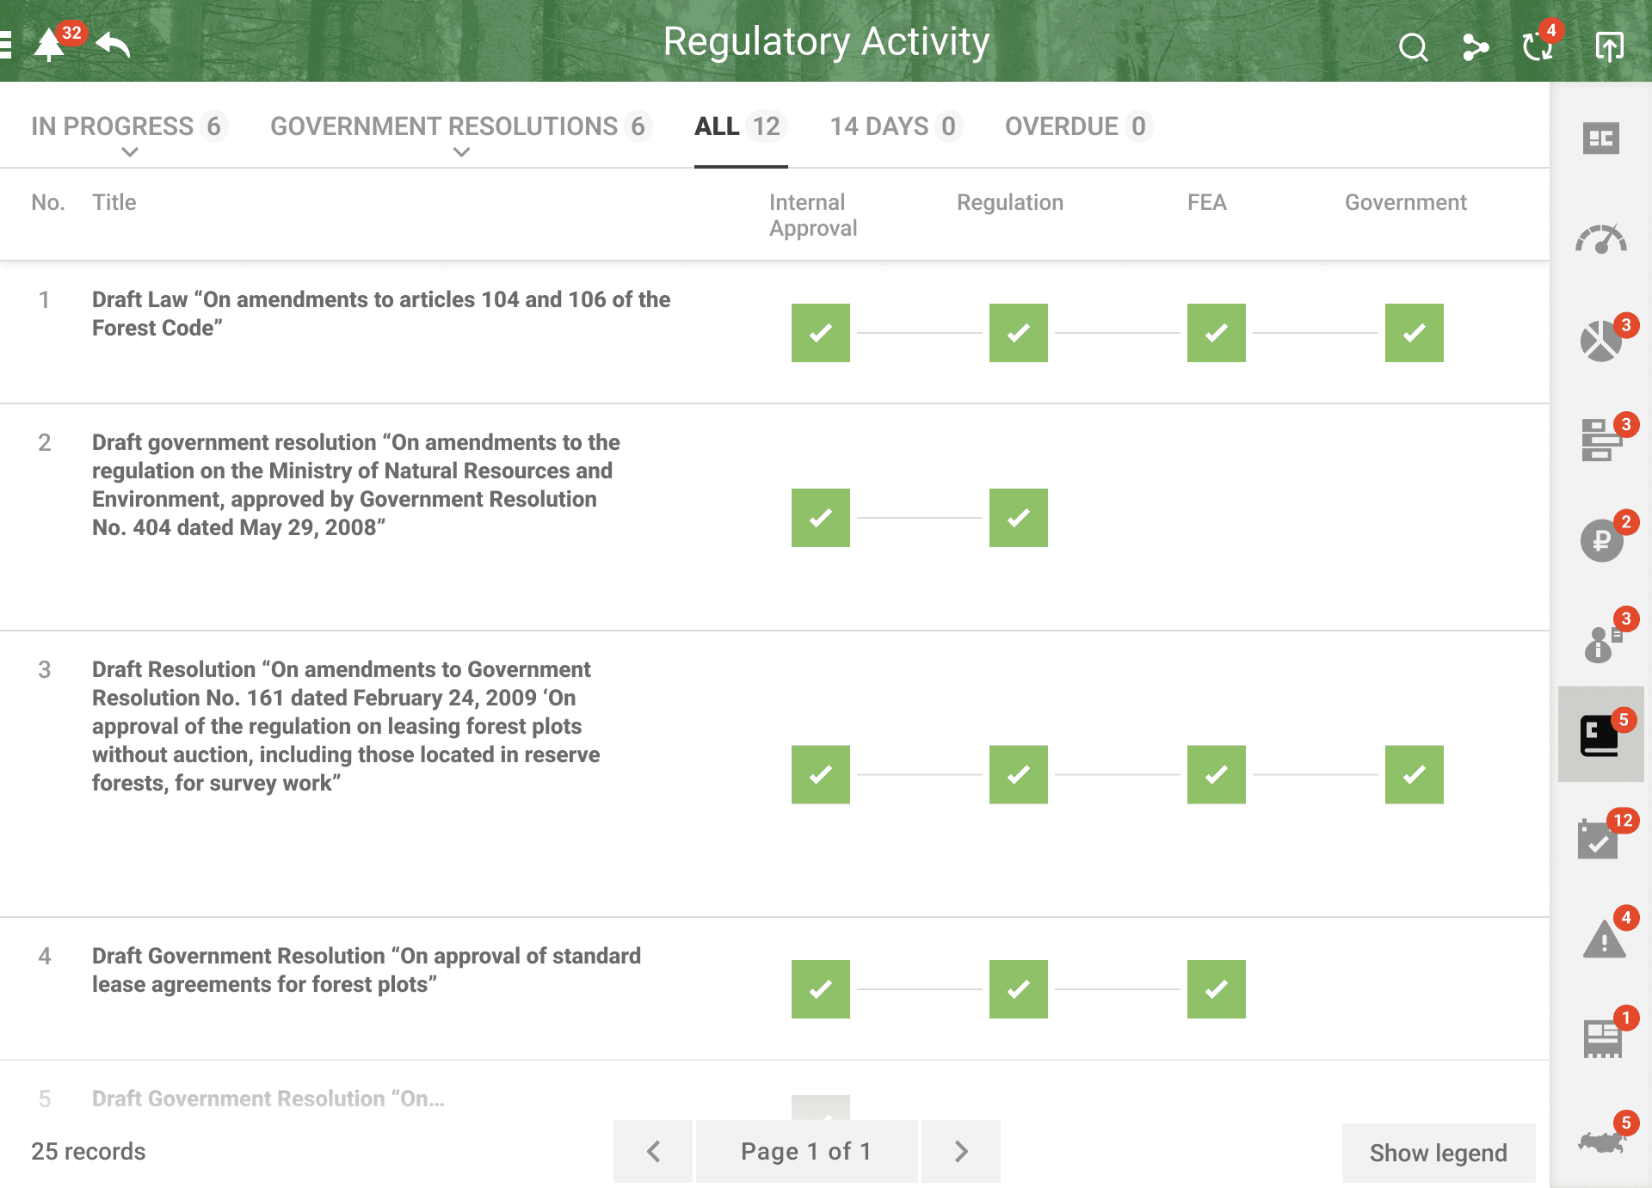1652x1188 pixels.
Task: Click the refresh sync icon with badge 4
Action: 1538,46
